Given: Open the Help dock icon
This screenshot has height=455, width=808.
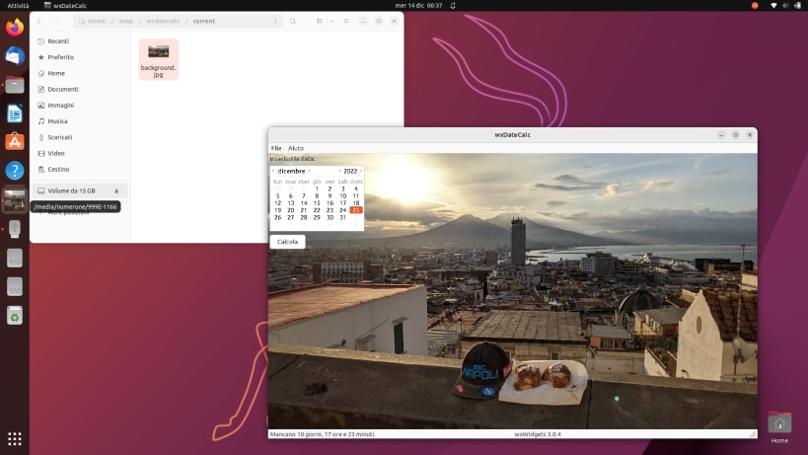Looking at the screenshot, I should pyautogui.click(x=15, y=171).
